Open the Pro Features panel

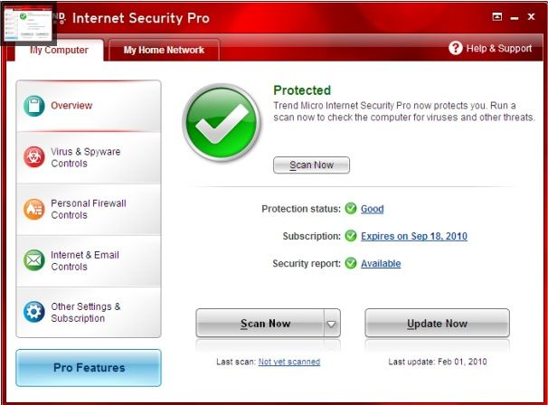click(x=89, y=368)
